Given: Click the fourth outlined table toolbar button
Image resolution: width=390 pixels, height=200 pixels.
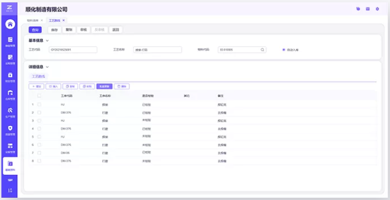Looking at the screenshot, I should (x=87, y=86).
